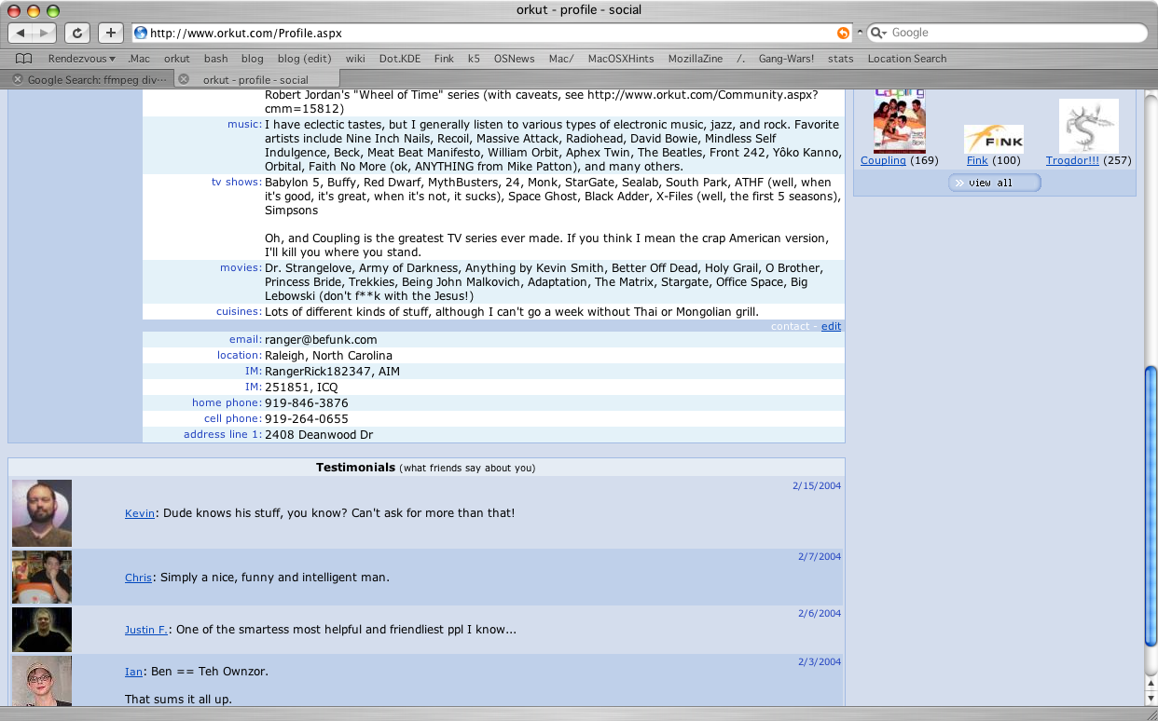
Task: Open the bash bookmark
Action: (x=215, y=59)
